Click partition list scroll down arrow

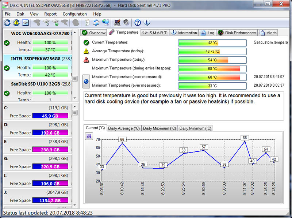(x=75, y=205)
